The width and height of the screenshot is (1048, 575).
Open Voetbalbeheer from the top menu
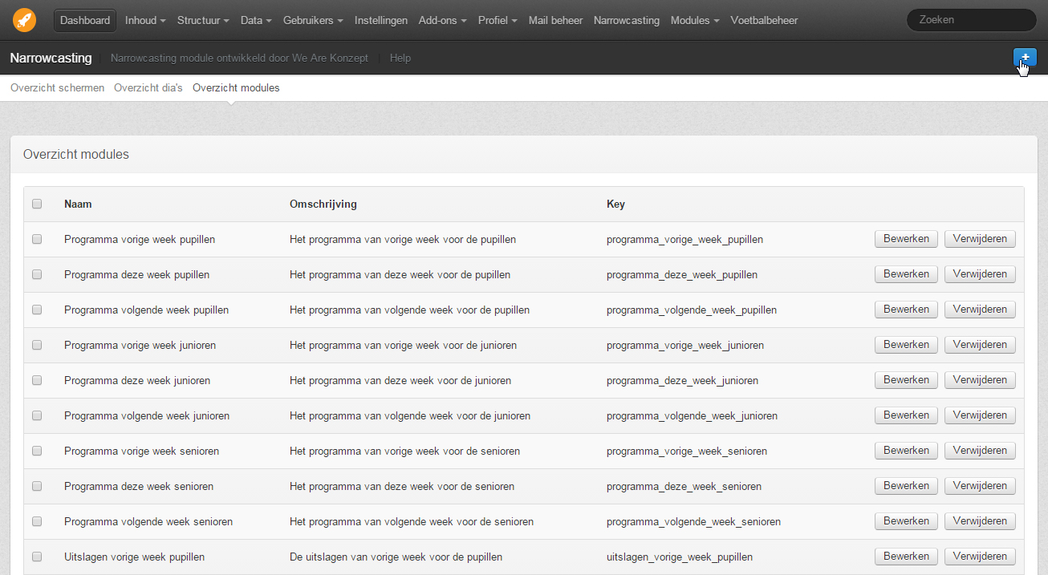(x=764, y=20)
